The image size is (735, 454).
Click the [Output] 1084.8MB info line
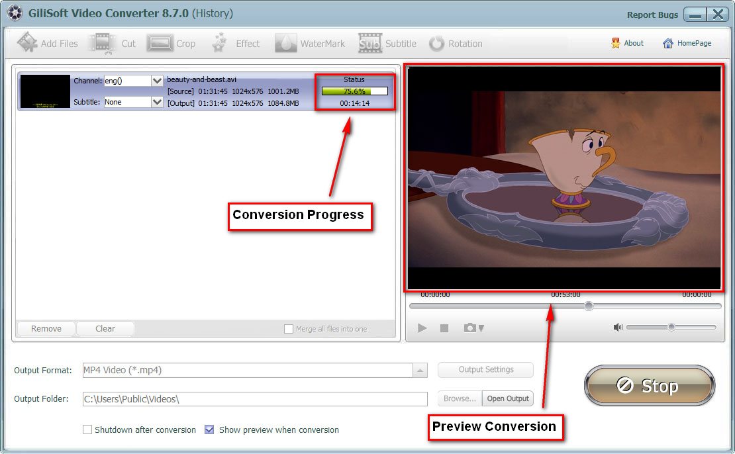pyautogui.click(x=233, y=103)
